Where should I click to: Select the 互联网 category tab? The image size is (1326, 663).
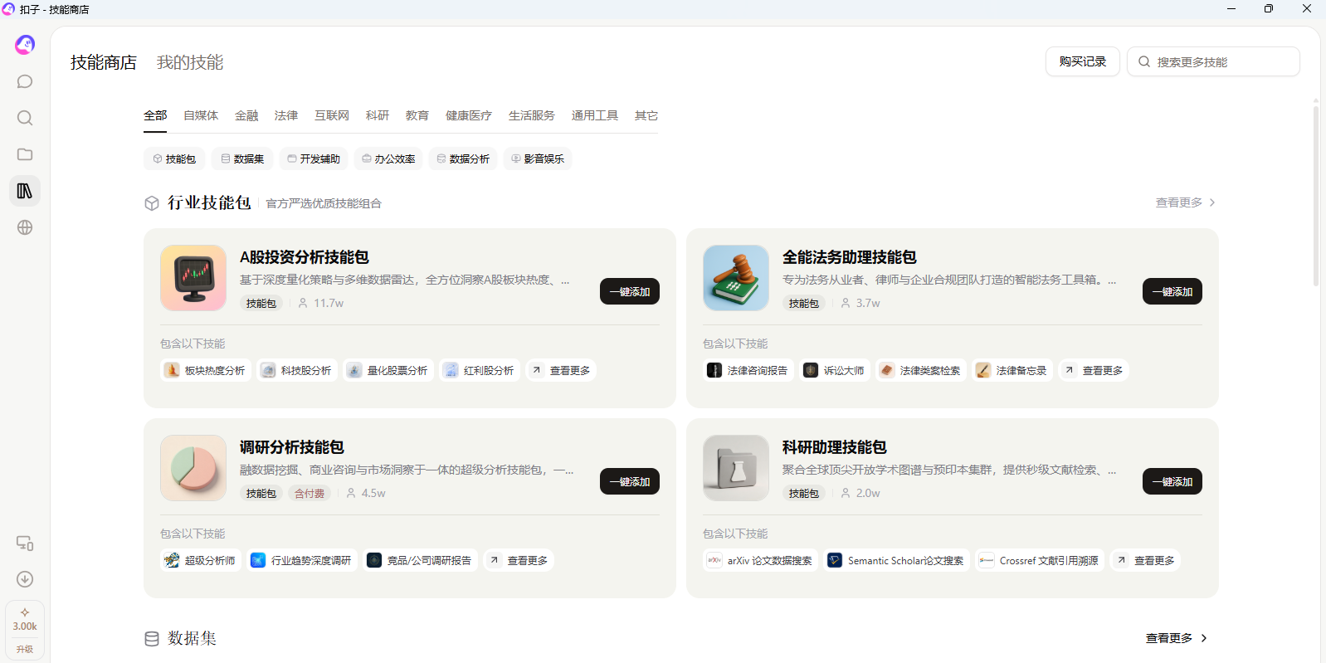coord(332,115)
